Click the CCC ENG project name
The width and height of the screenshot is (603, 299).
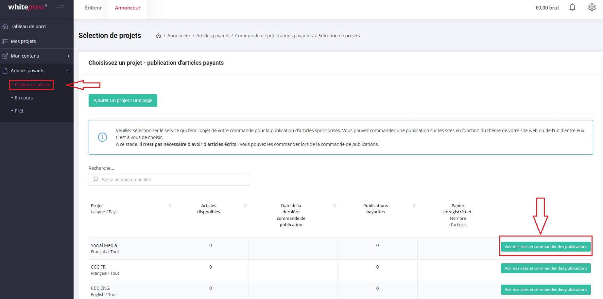(x=100, y=288)
